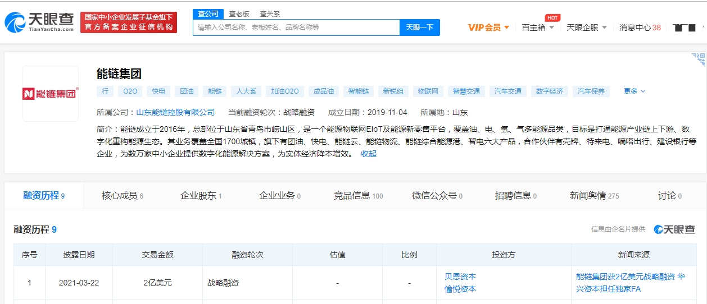Click the 物联网 tag

[428, 91]
